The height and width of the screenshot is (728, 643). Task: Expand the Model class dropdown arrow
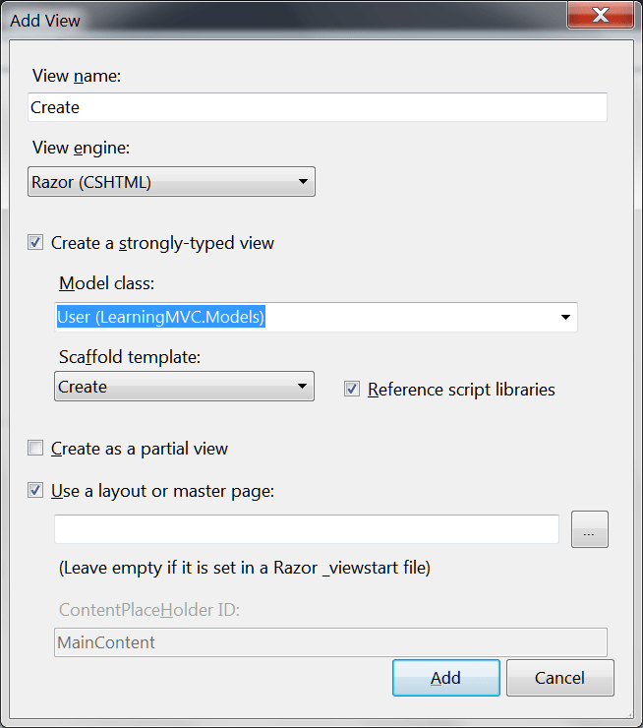pos(565,317)
